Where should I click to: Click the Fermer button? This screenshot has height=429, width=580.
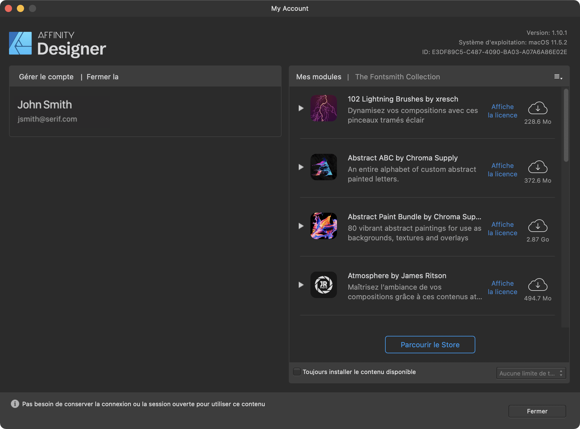click(537, 411)
